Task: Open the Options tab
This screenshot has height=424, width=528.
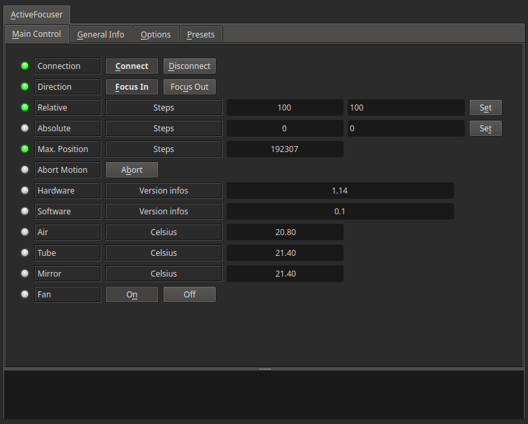Action: click(155, 34)
